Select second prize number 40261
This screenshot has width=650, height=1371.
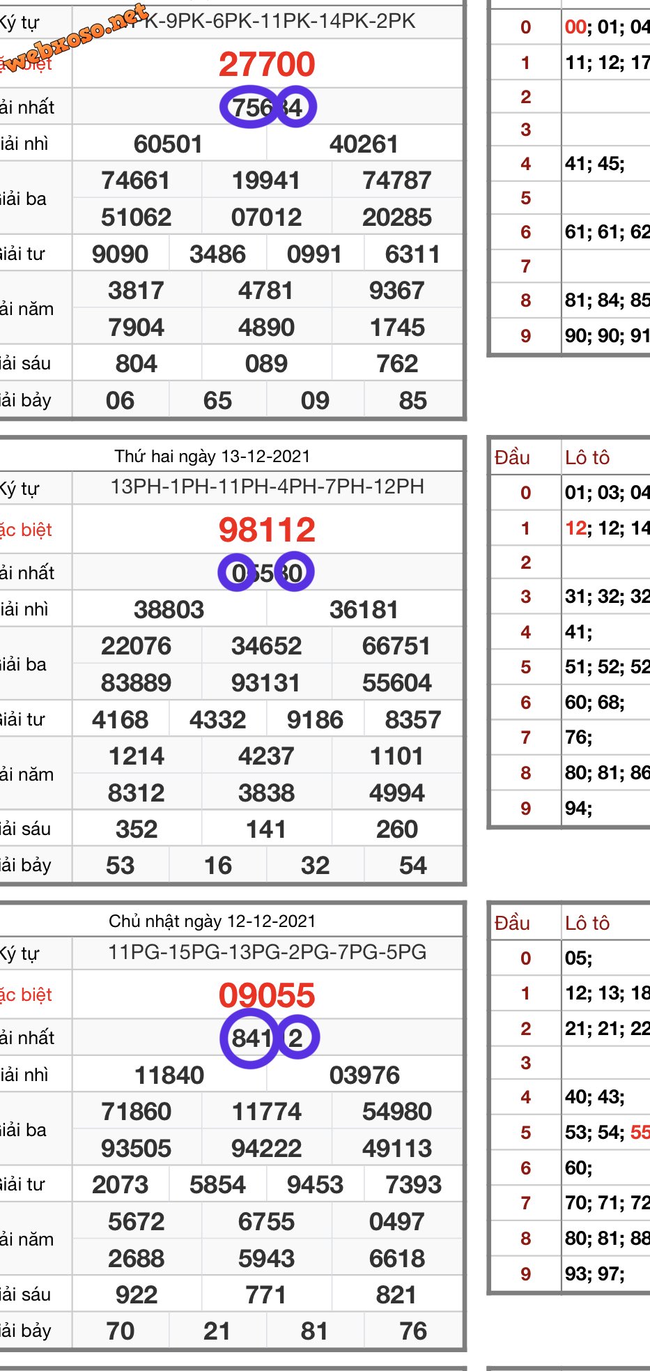click(364, 144)
